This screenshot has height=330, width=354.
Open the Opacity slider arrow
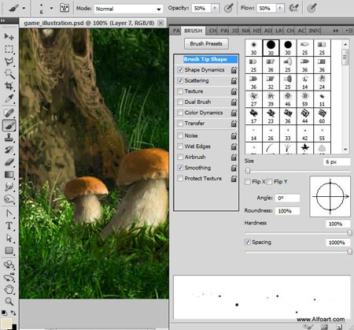pos(215,8)
